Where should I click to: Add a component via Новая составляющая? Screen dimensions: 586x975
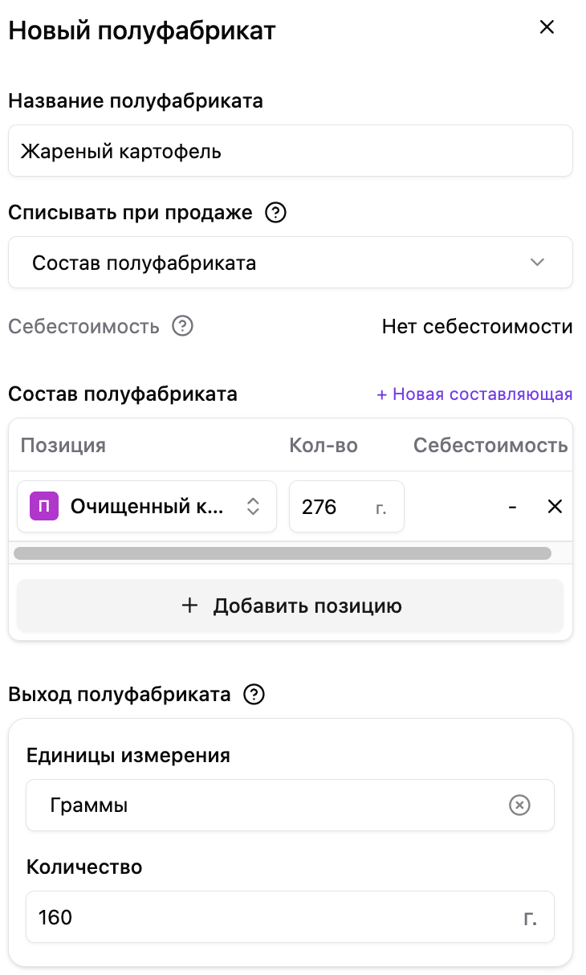474,394
